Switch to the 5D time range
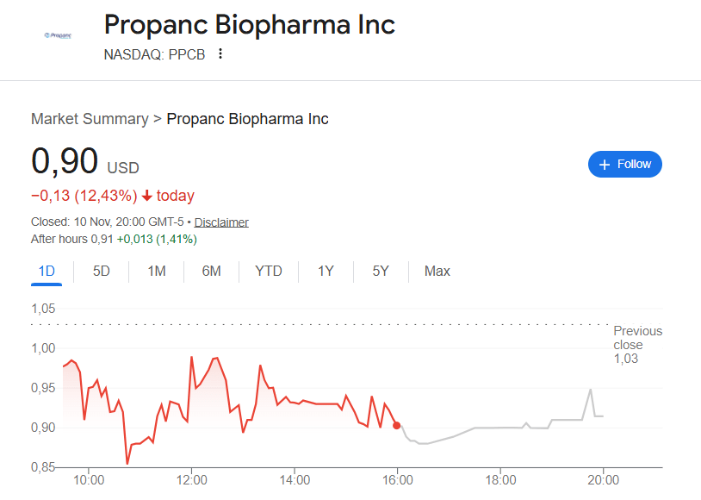Viewport: 701px width, 500px height. (x=101, y=271)
